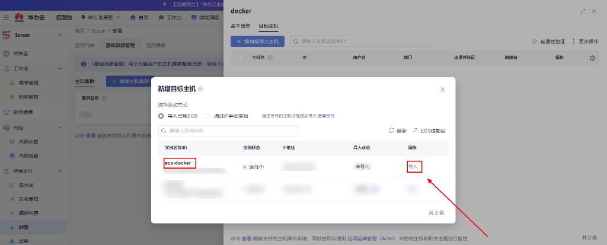Click Scrum in the breadcrumb
607x245 pixels.
pyautogui.click(x=98, y=31)
